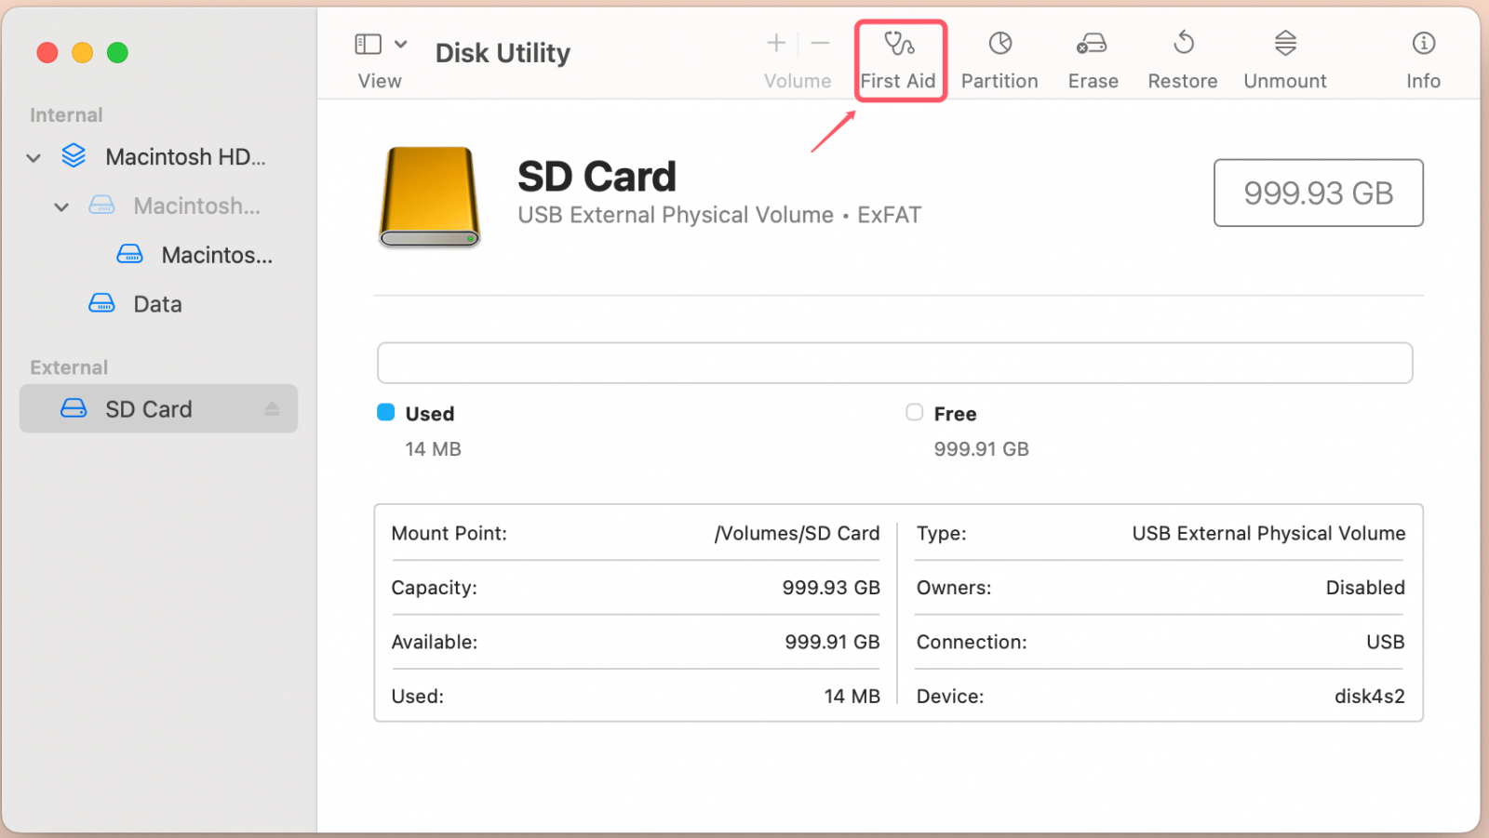Select the Restore toolbar icon

[x=1183, y=60]
